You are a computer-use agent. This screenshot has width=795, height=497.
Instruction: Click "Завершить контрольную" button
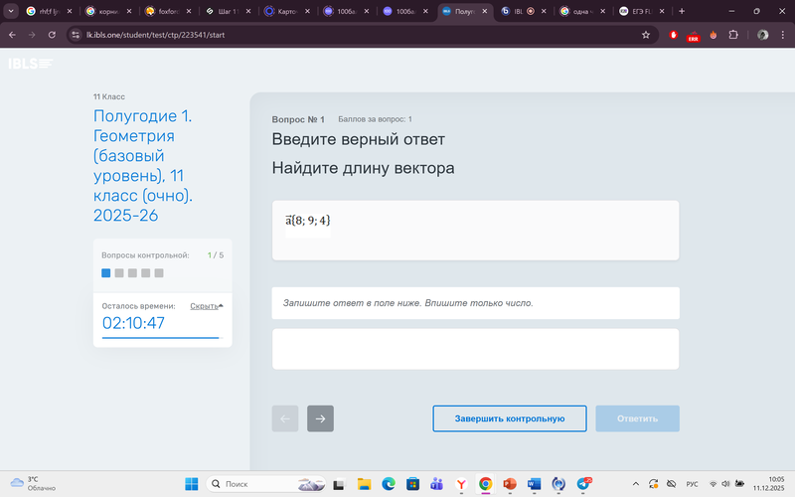point(510,418)
